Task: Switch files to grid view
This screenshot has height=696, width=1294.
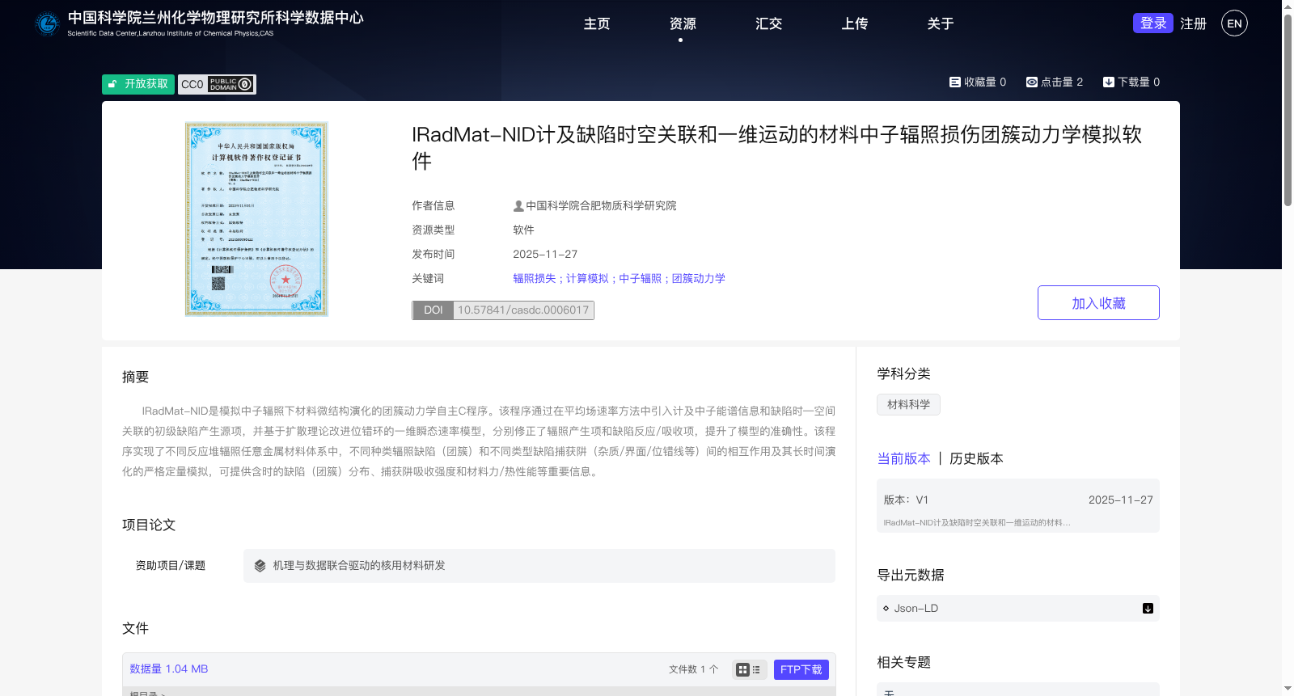Action: [x=742, y=669]
